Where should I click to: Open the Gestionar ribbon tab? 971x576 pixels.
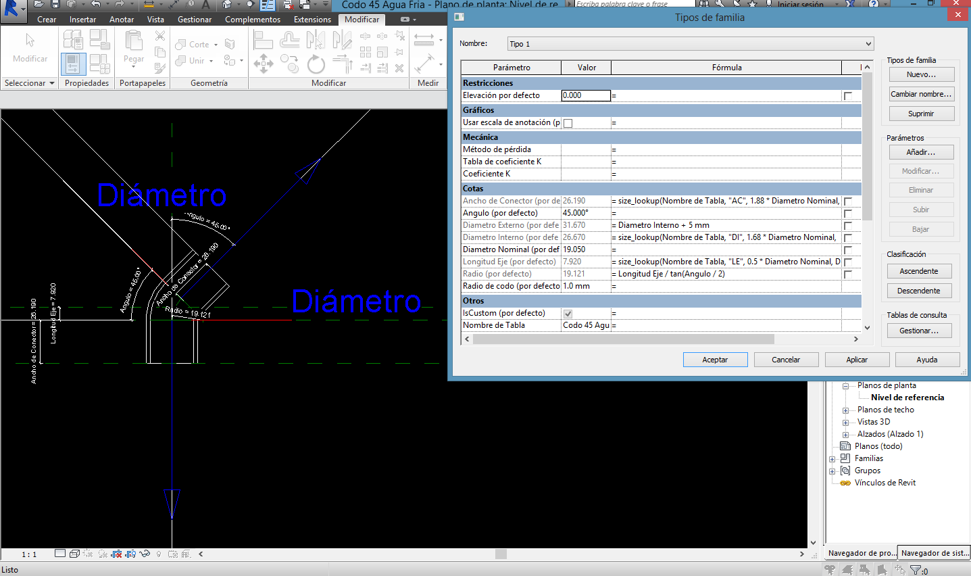(x=195, y=20)
